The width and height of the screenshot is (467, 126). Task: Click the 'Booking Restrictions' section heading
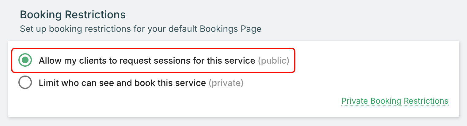coord(73,15)
